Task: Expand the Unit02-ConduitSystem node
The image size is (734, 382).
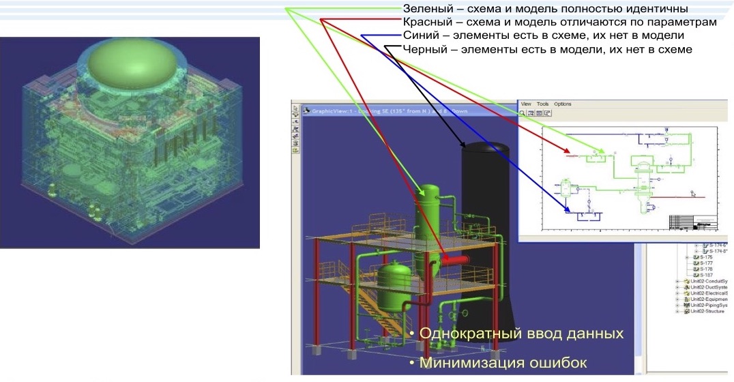Action: [x=677, y=281]
